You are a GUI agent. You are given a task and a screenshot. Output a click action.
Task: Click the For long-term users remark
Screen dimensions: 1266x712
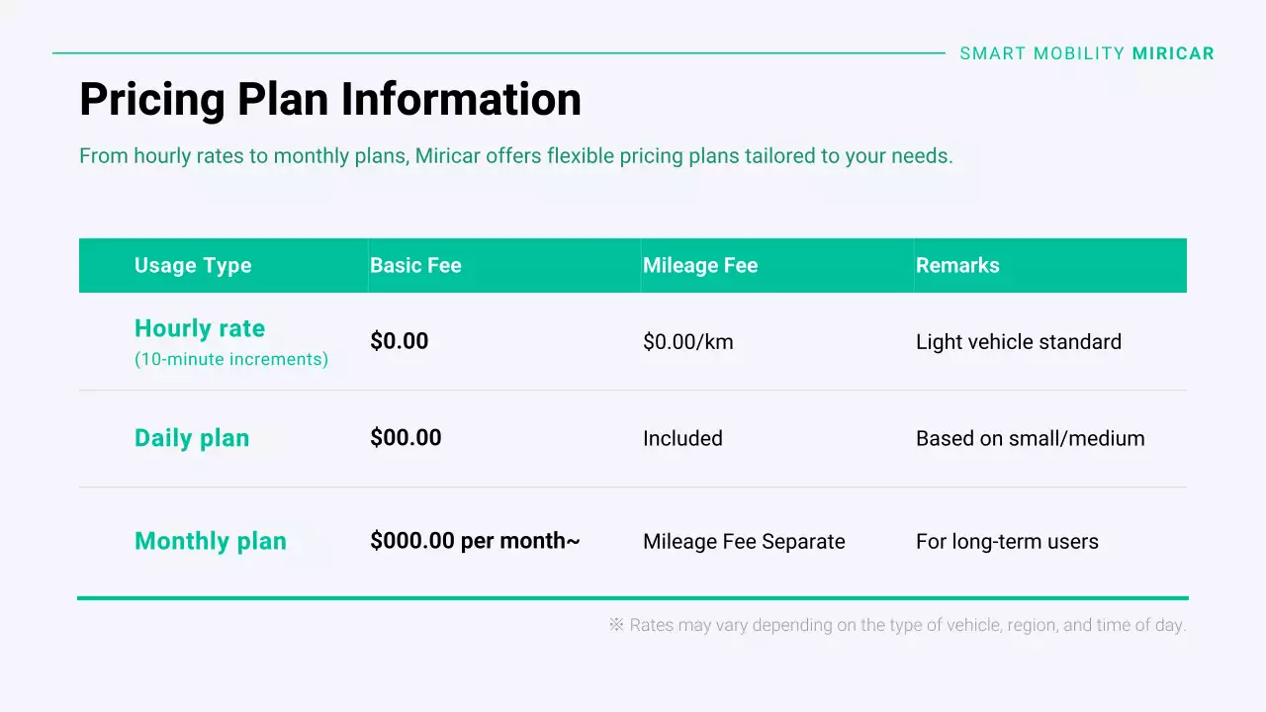tap(1007, 542)
